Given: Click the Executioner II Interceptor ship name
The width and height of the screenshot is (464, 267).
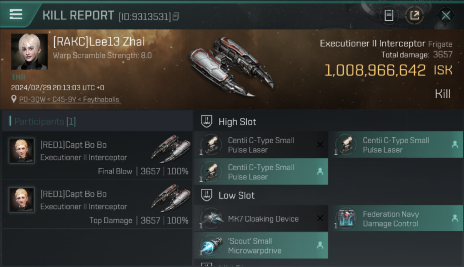Looking at the screenshot, I should [372, 44].
